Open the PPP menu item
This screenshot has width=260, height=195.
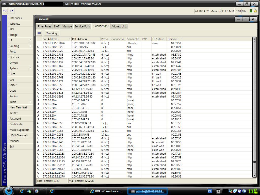(x=20, y=29)
